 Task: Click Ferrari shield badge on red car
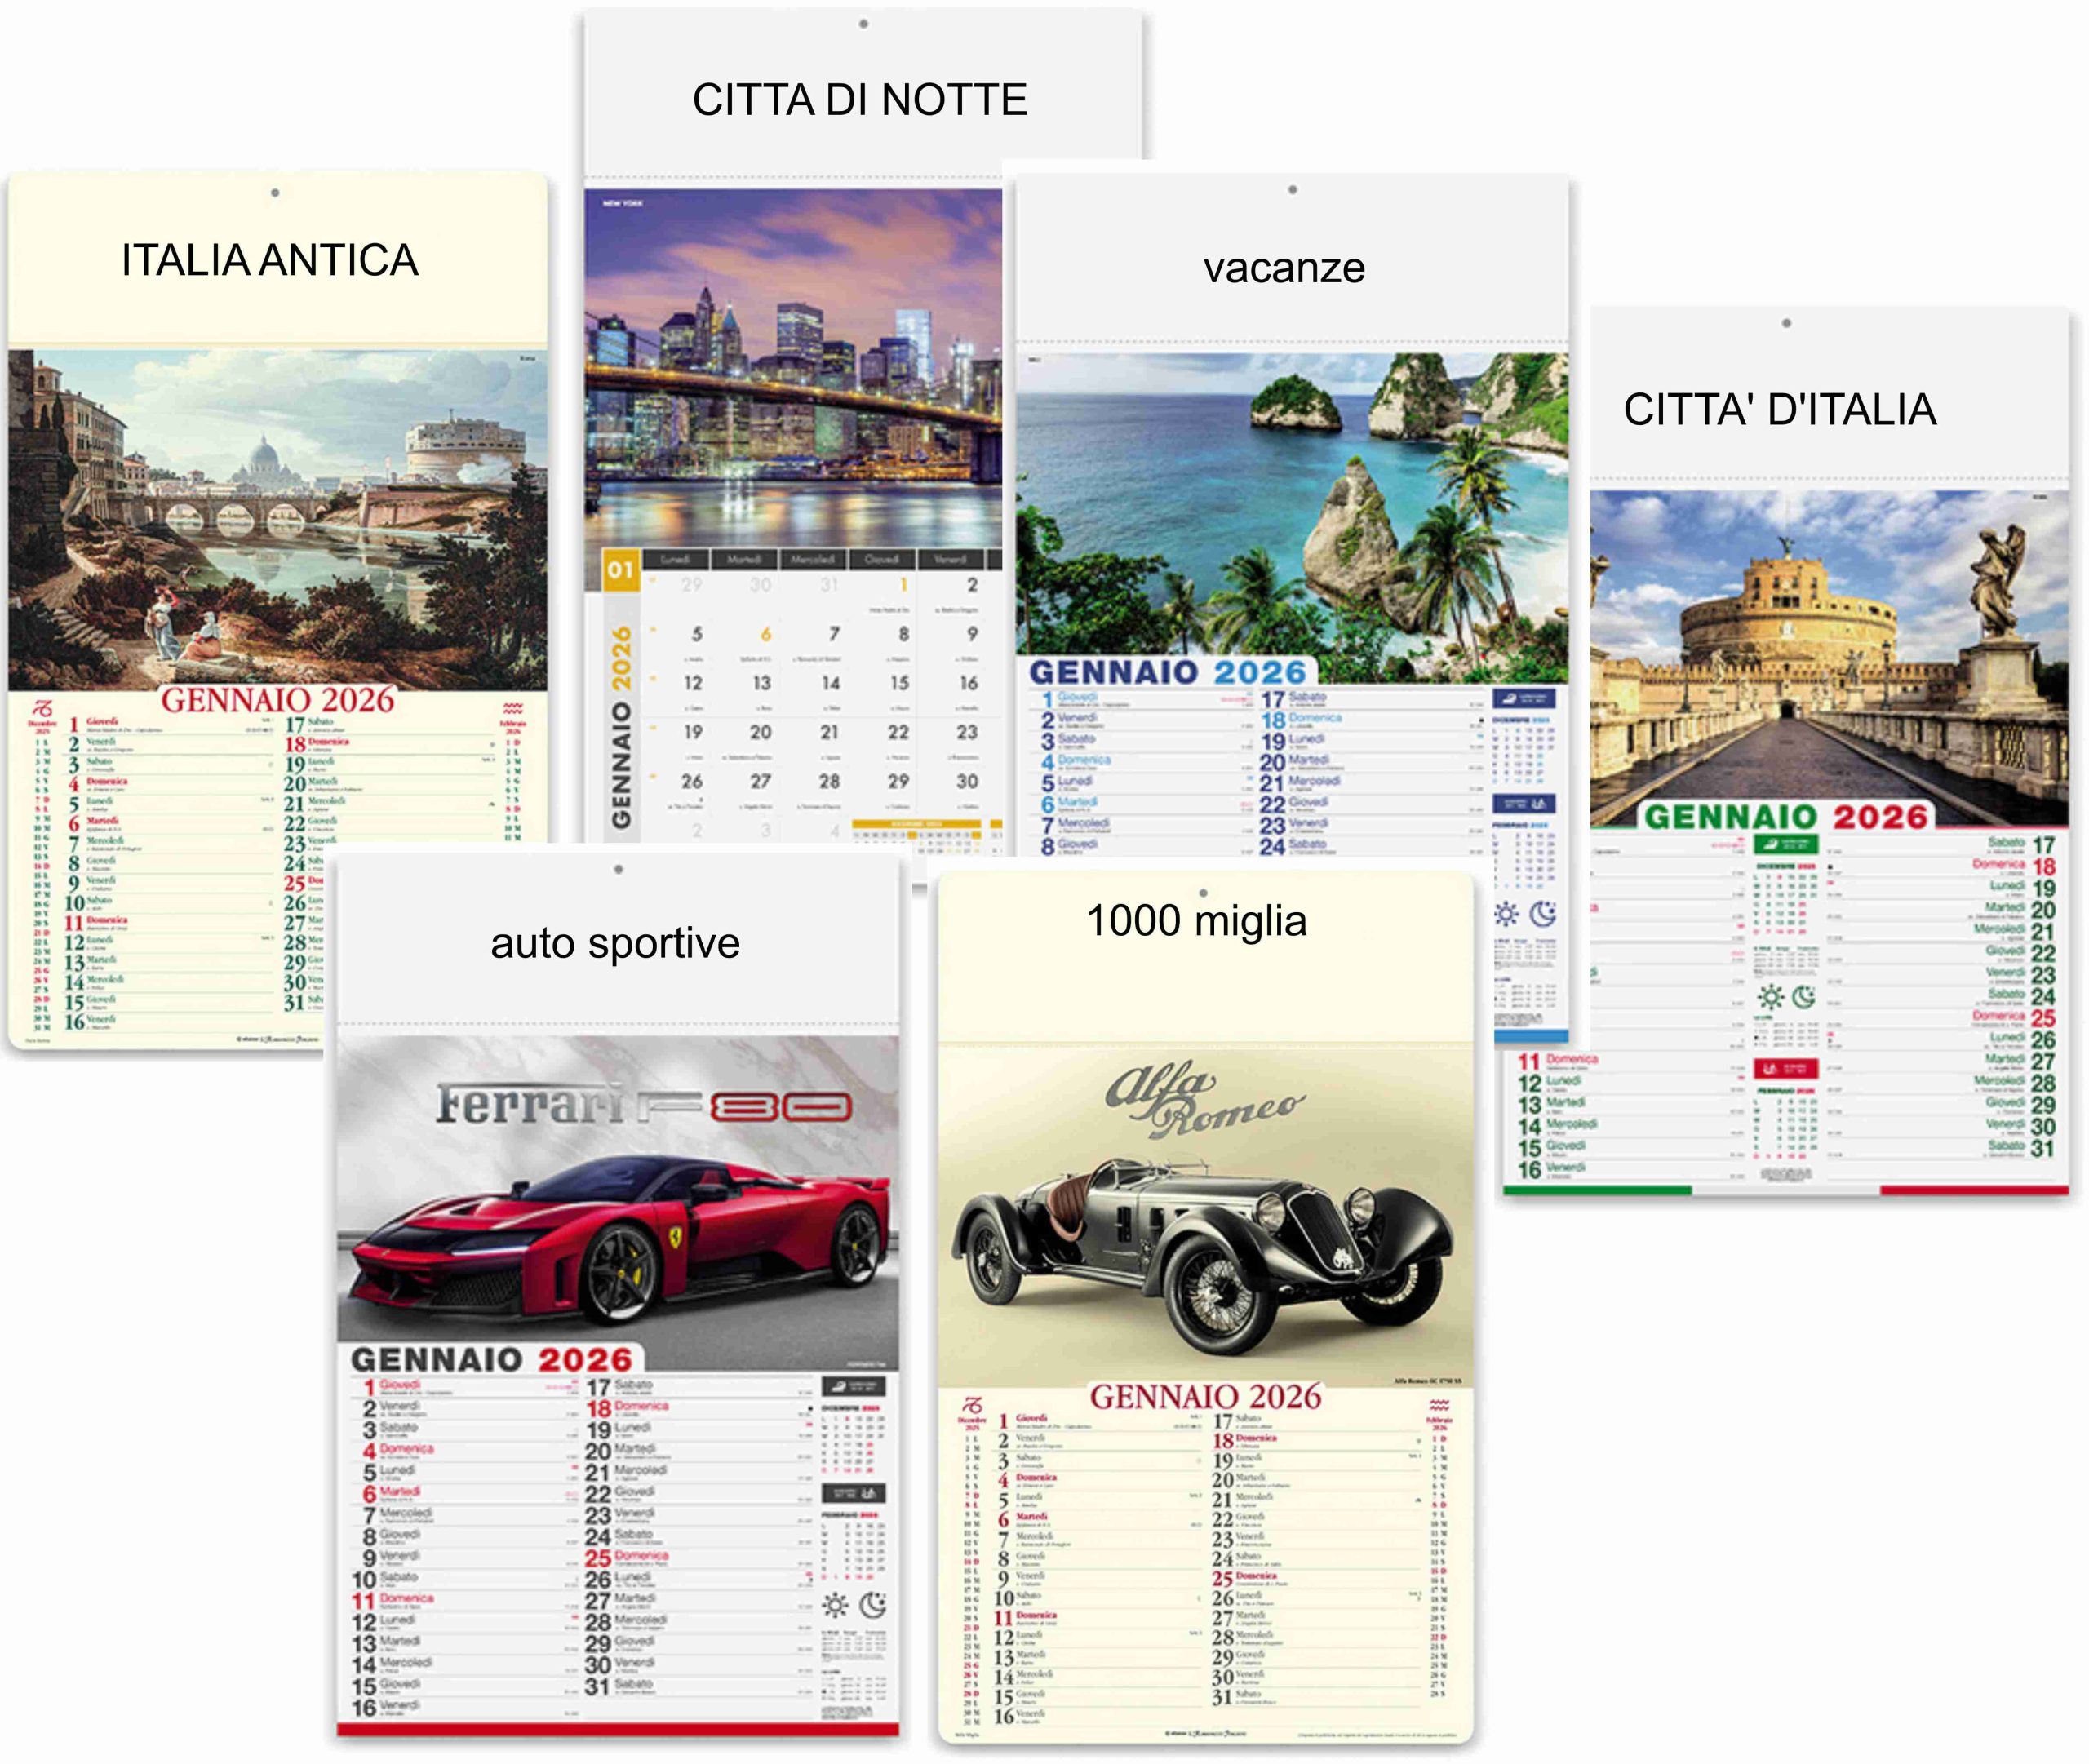(x=676, y=1238)
